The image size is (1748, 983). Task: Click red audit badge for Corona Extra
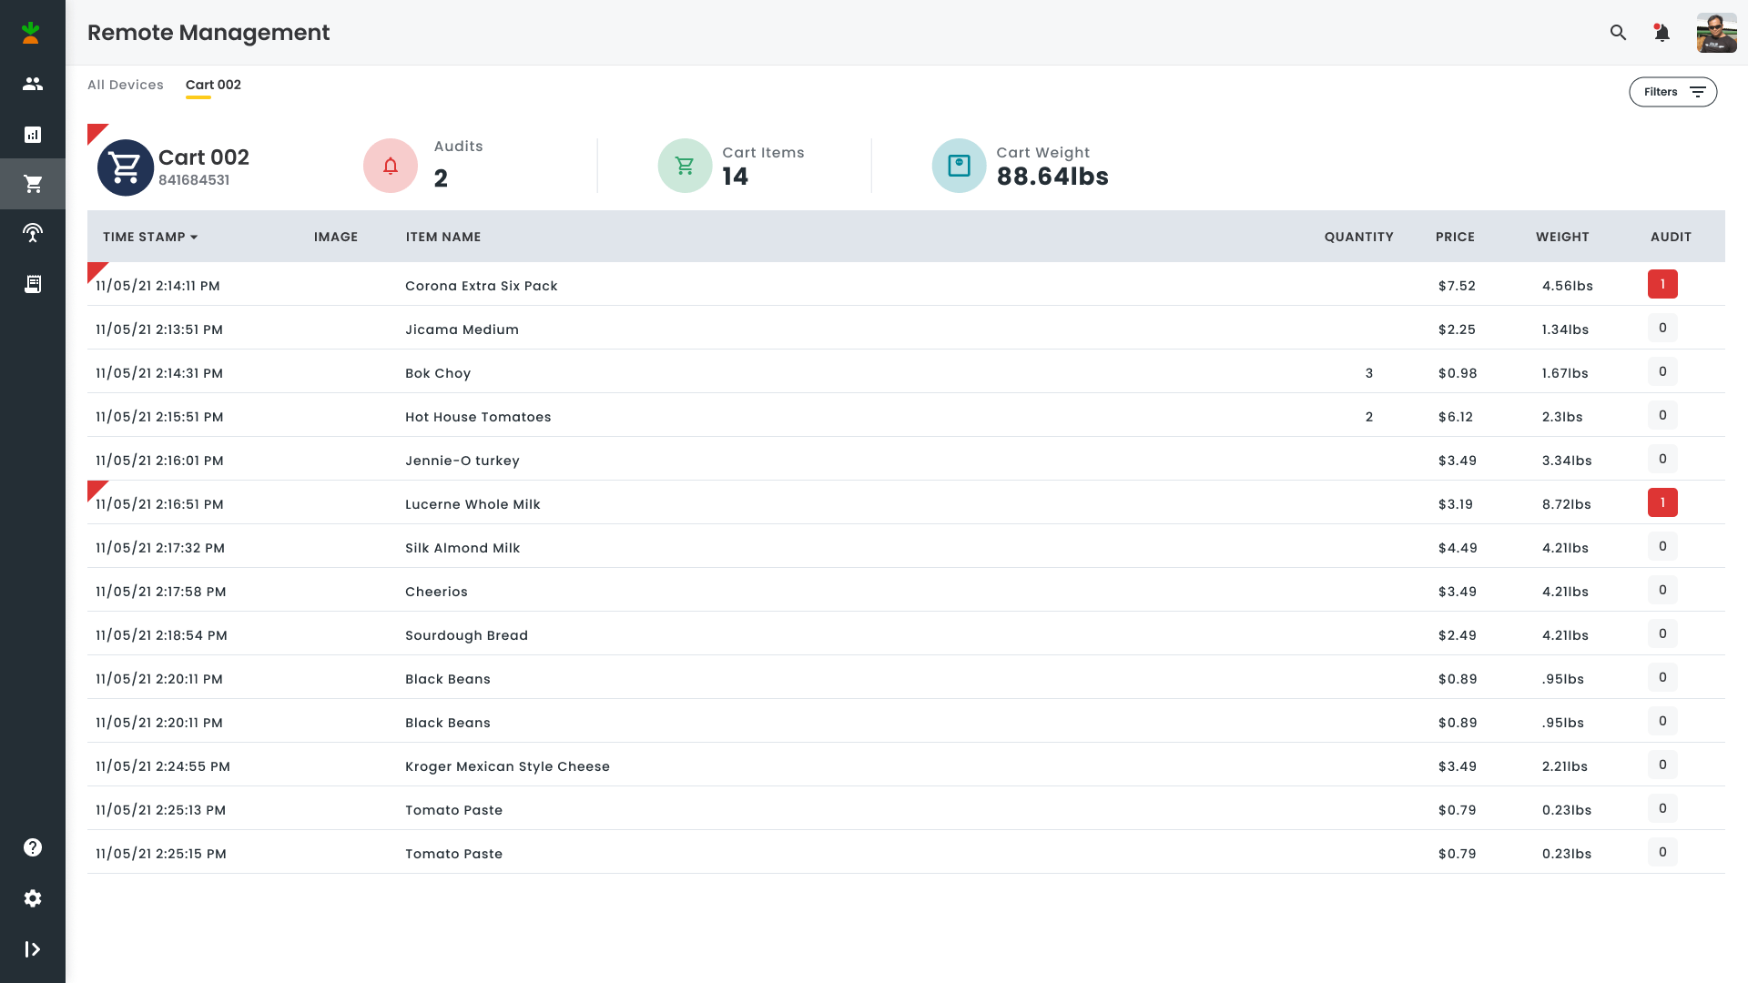pos(1662,284)
